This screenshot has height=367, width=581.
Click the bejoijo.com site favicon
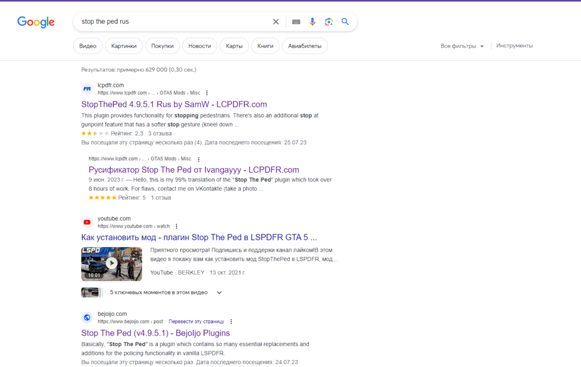click(87, 317)
